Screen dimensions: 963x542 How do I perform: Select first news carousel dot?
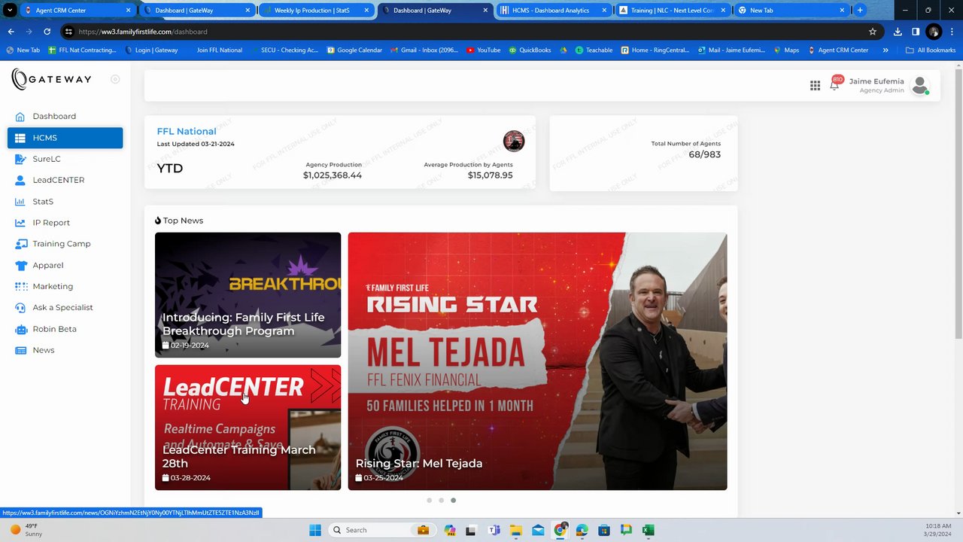[430, 500]
